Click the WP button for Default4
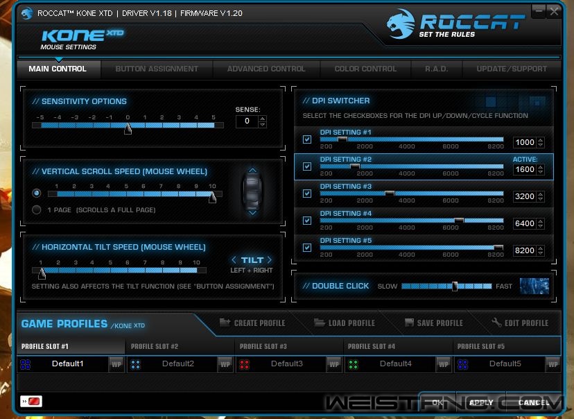 tap(443, 364)
